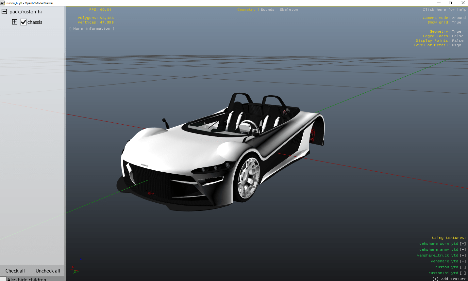
Task: Remove ruston.ytd using its [-] icon
Action: (463, 267)
